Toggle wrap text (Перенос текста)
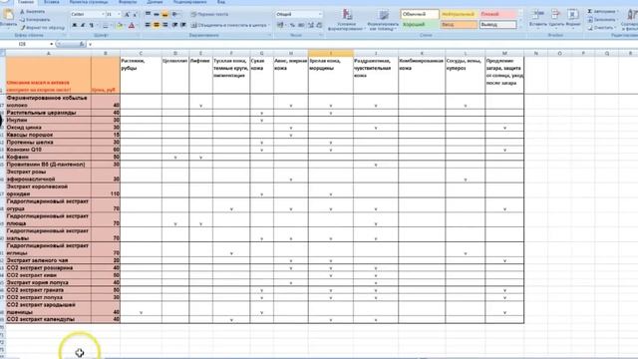This screenshot has height=359, width=638. (209, 14)
